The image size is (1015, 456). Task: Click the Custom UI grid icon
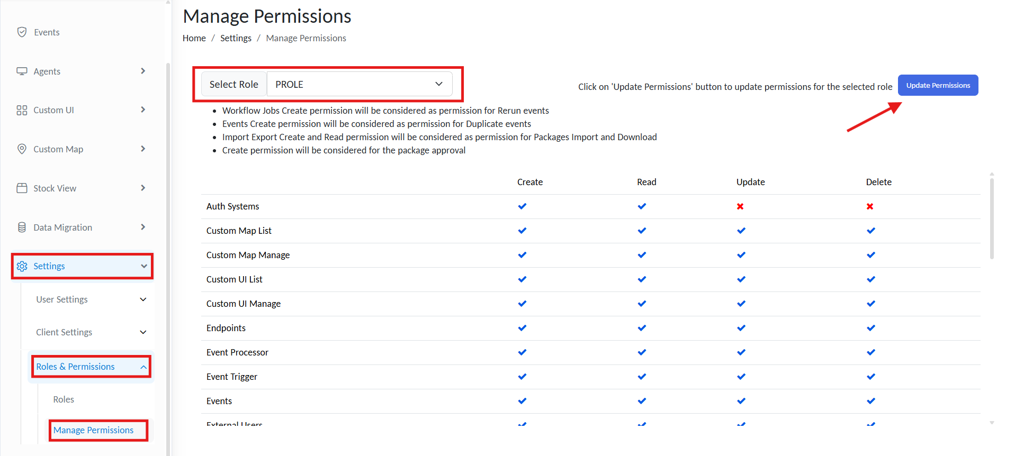pos(22,110)
